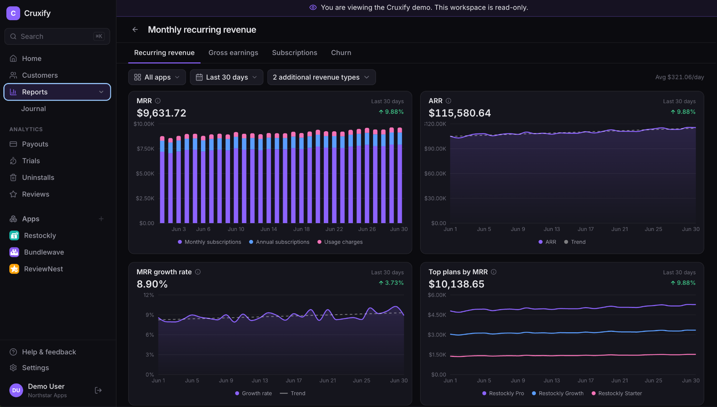This screenshot has height=407, width=717.
Task: Switch to the Gross earnings tab
Action: coord(233,53)
